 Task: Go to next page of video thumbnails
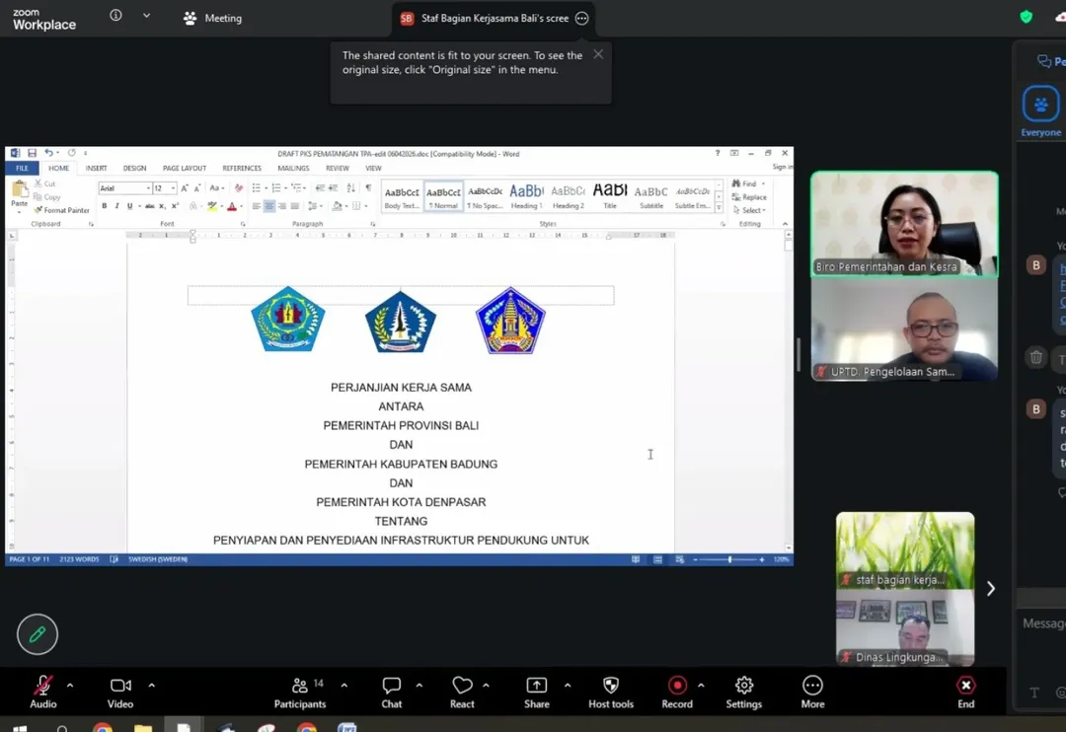click(x=991, y=589)
